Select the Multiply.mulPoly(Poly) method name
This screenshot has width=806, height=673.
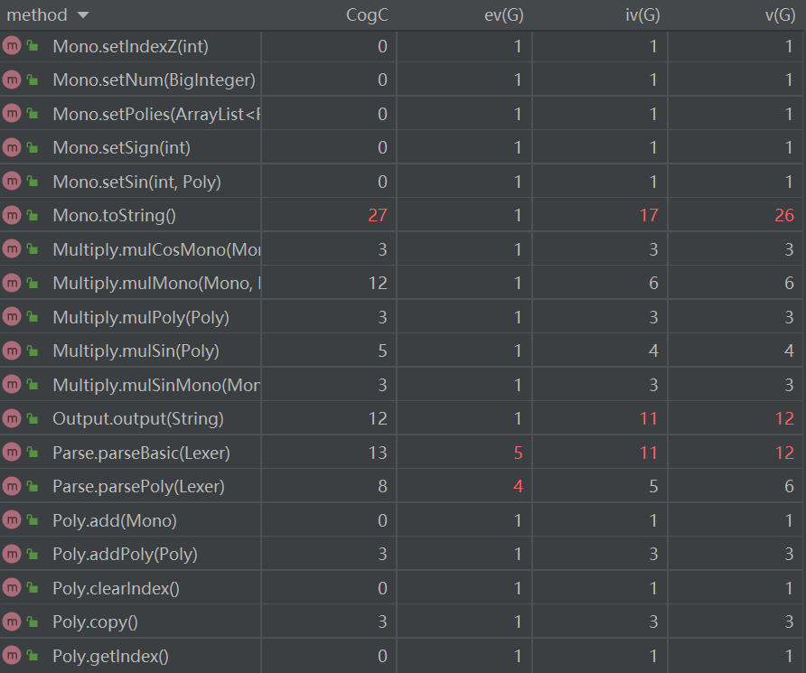point(141,317)
